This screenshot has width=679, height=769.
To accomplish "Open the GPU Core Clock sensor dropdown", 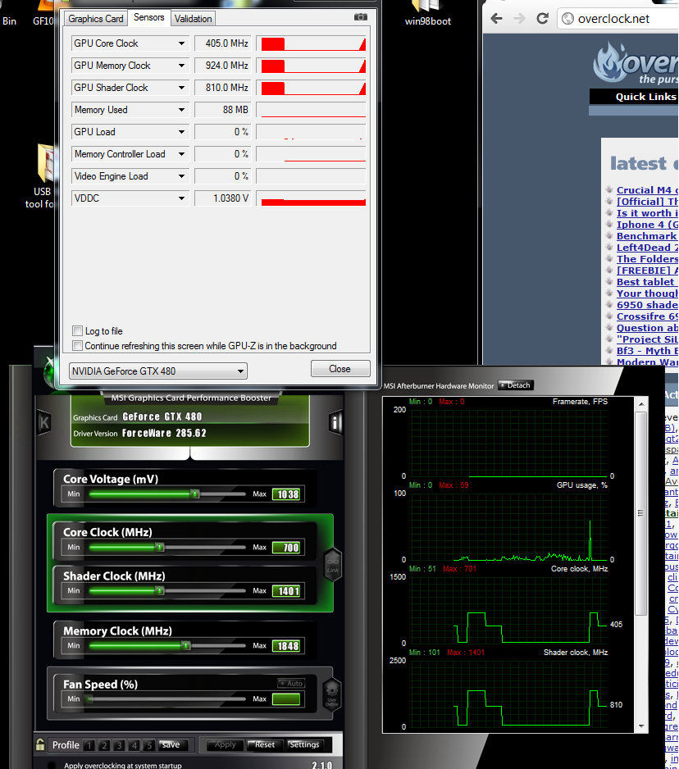I will [x=181, y=43].
